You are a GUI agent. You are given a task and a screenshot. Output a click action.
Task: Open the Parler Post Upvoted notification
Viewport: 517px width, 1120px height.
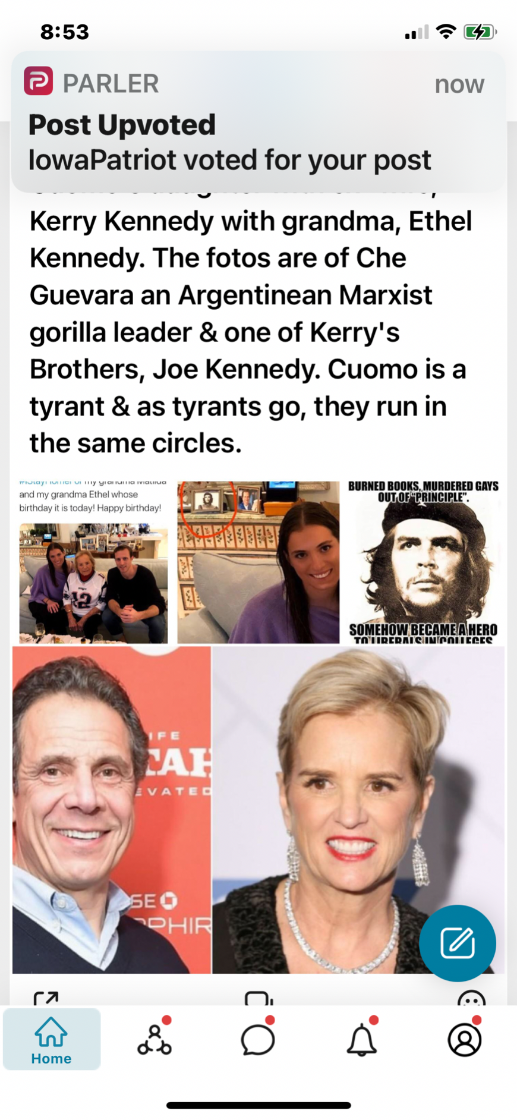(x=258, y=122)
